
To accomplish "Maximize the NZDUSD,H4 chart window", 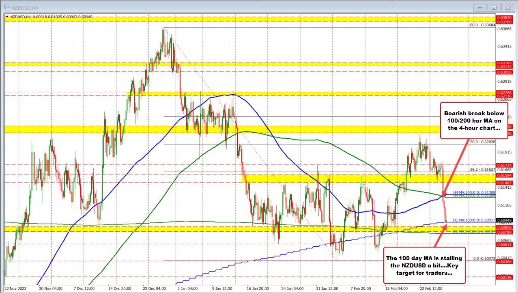I will tap(494, 7).
